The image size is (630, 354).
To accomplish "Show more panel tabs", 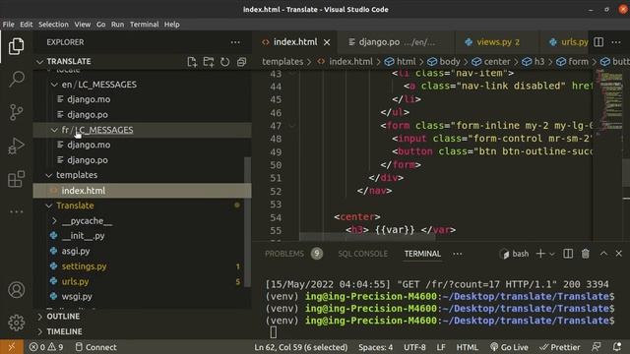I will 457,254.
